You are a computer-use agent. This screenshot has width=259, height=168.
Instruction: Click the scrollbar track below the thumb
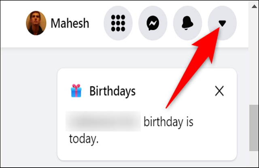[x=254, y=159]
